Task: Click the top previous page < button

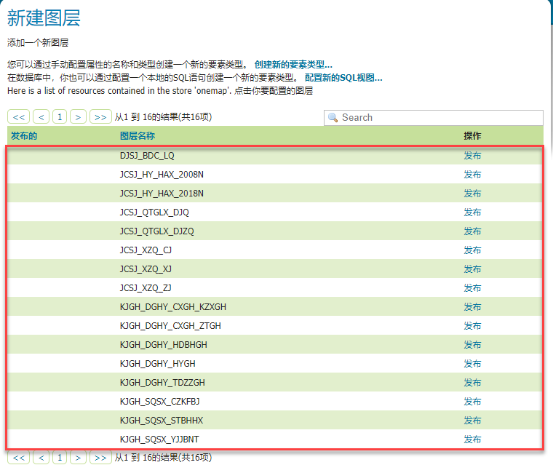Action: (41, 116)
